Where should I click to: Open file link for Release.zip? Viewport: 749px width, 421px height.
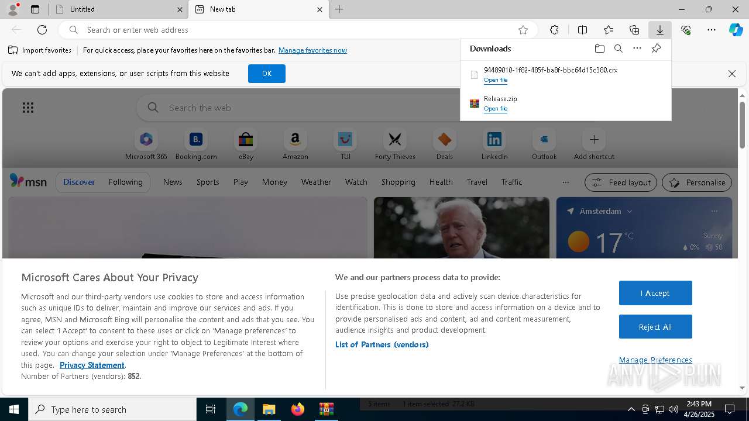(x=496, y=109)
